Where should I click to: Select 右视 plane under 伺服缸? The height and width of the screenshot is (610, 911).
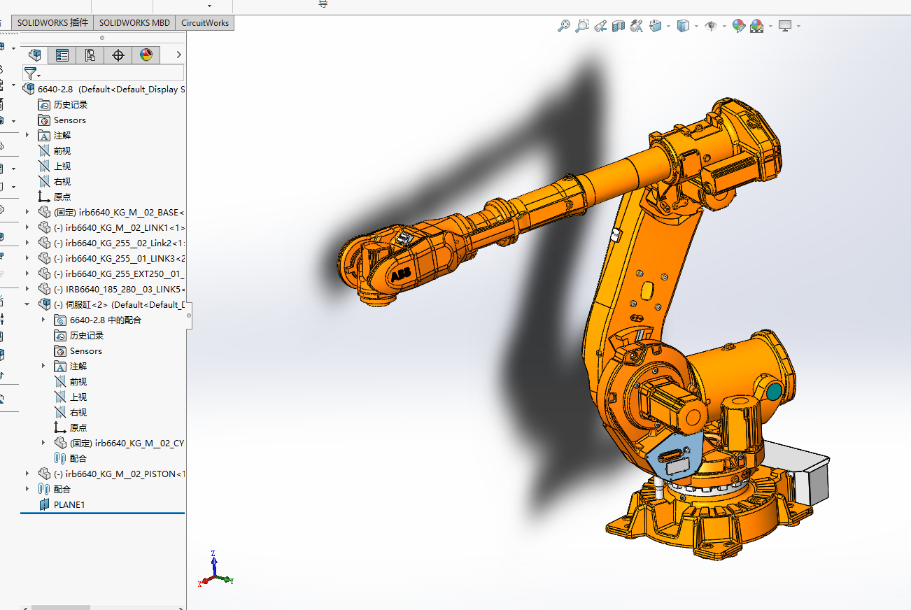71,412
